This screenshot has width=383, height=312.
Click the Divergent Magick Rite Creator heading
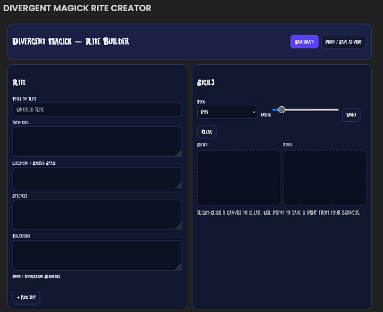point(77,8)
